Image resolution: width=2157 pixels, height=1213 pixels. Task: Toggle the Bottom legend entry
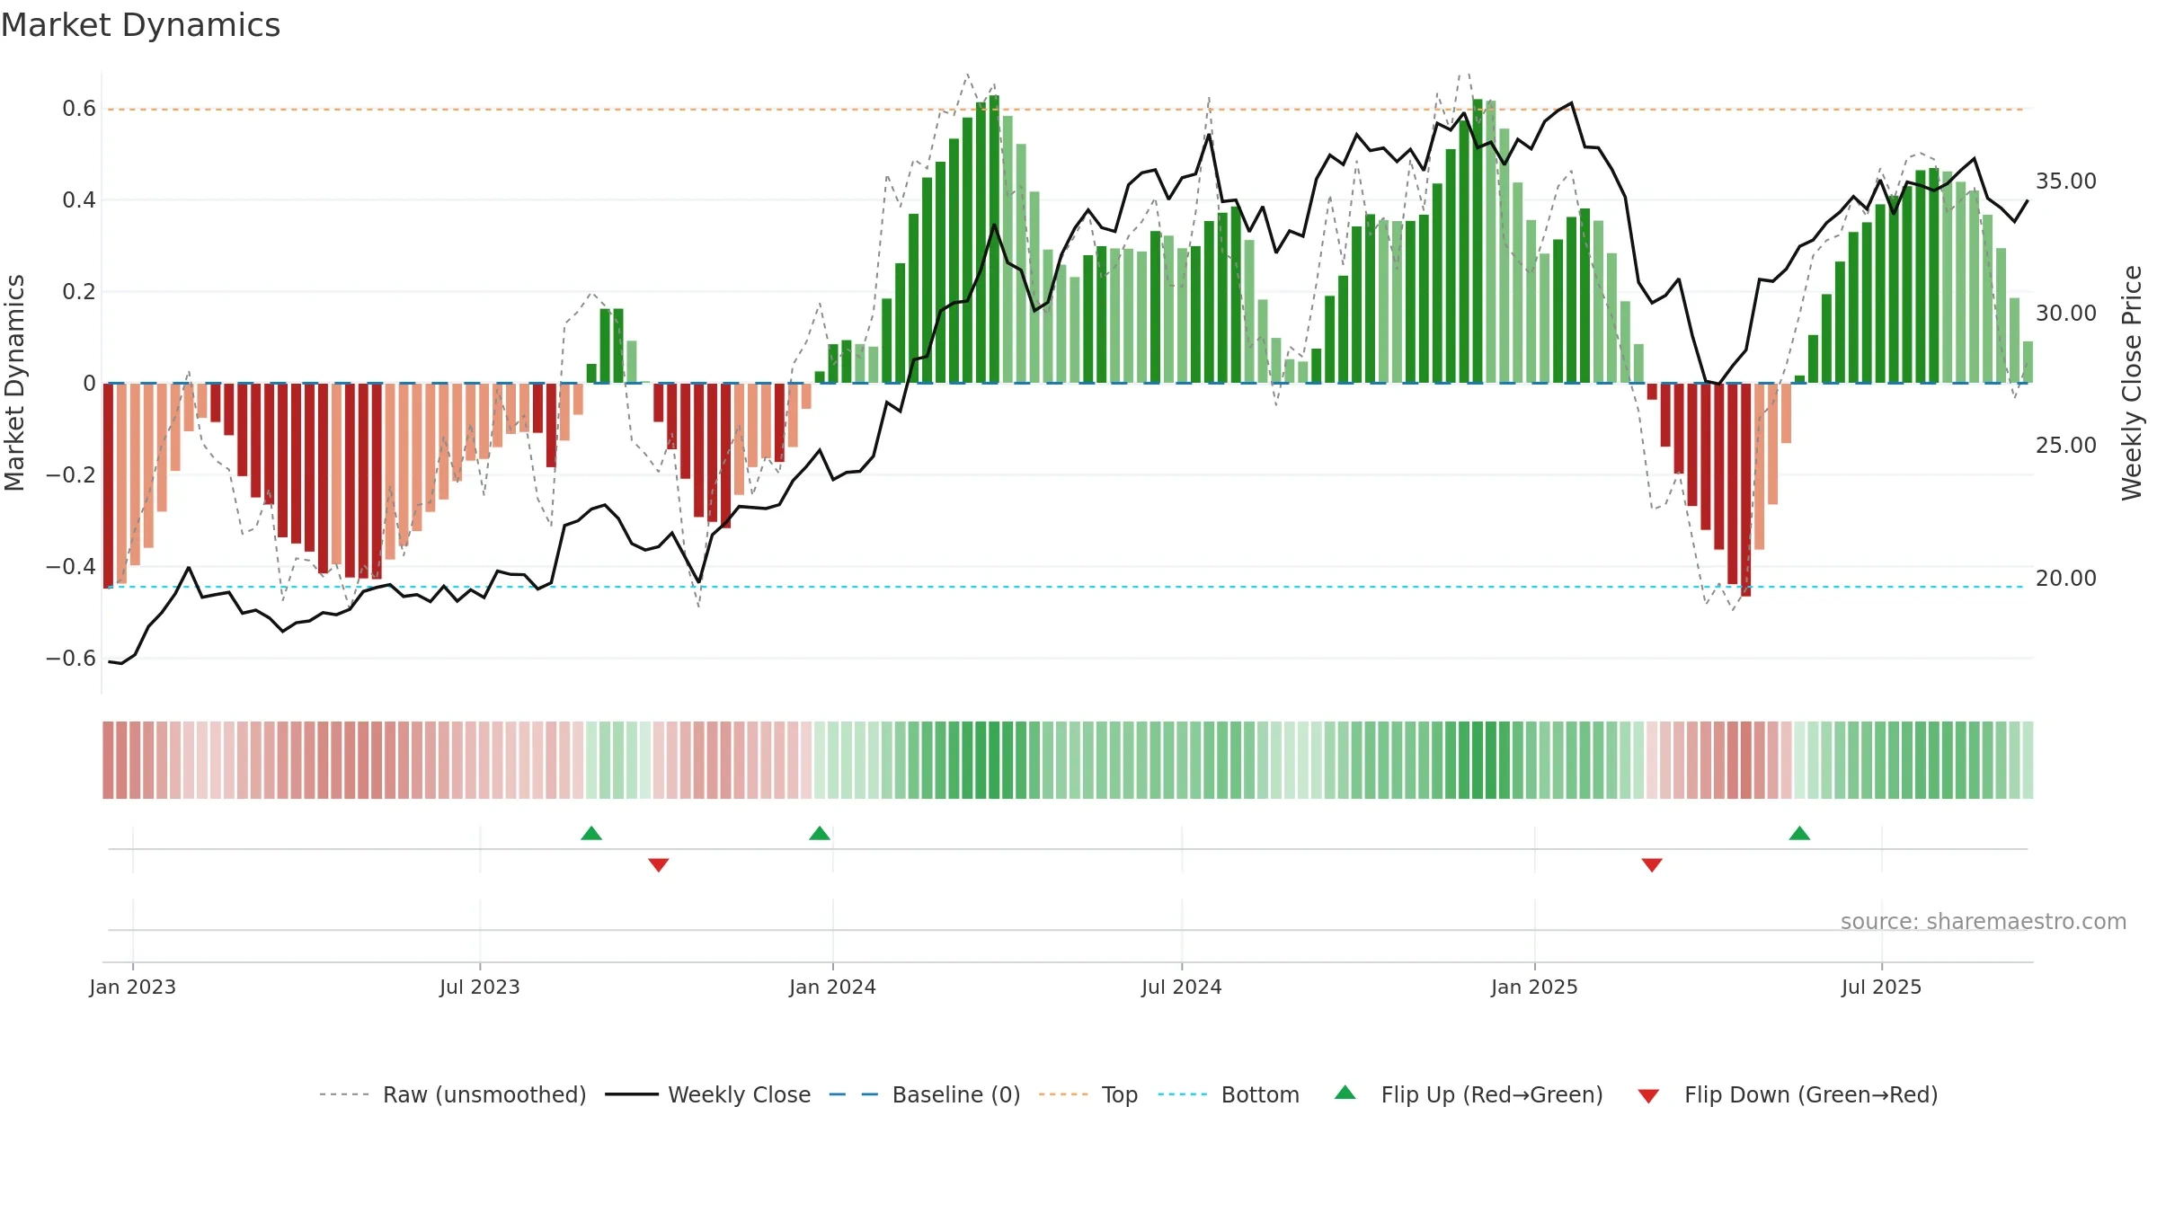coord(1228,1094)
